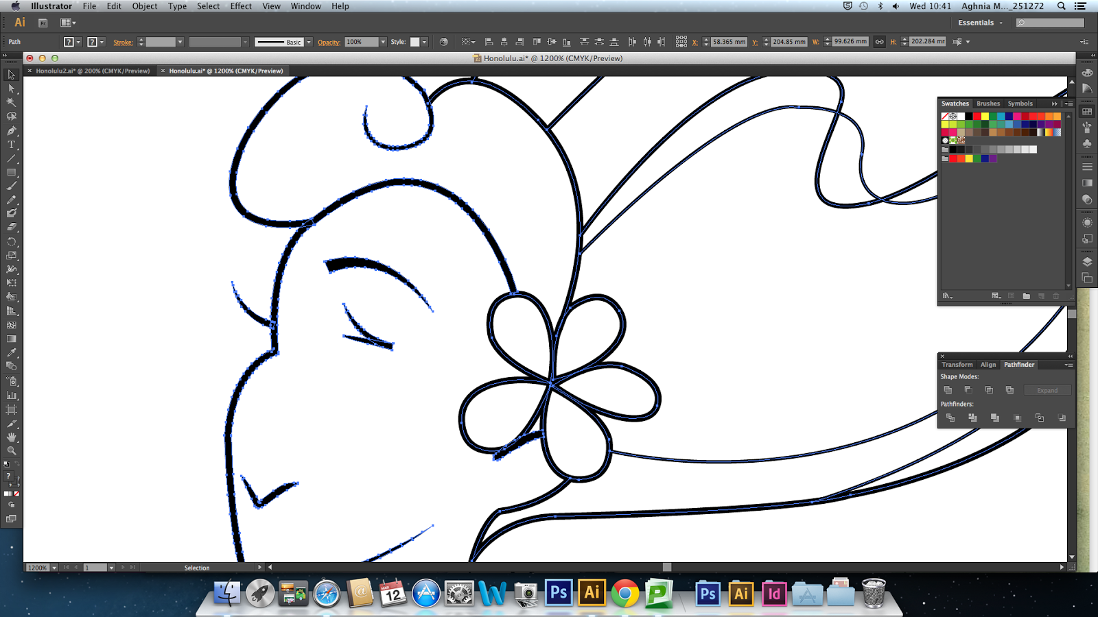The height and width of the screenshot is (617, 1098).
Task: Click the X position input field
Action: pyautogui.click(x=729, y=42)
